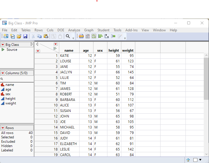
Task: Click the weight value 145 for JACLYN
Action: pos(128,72)
